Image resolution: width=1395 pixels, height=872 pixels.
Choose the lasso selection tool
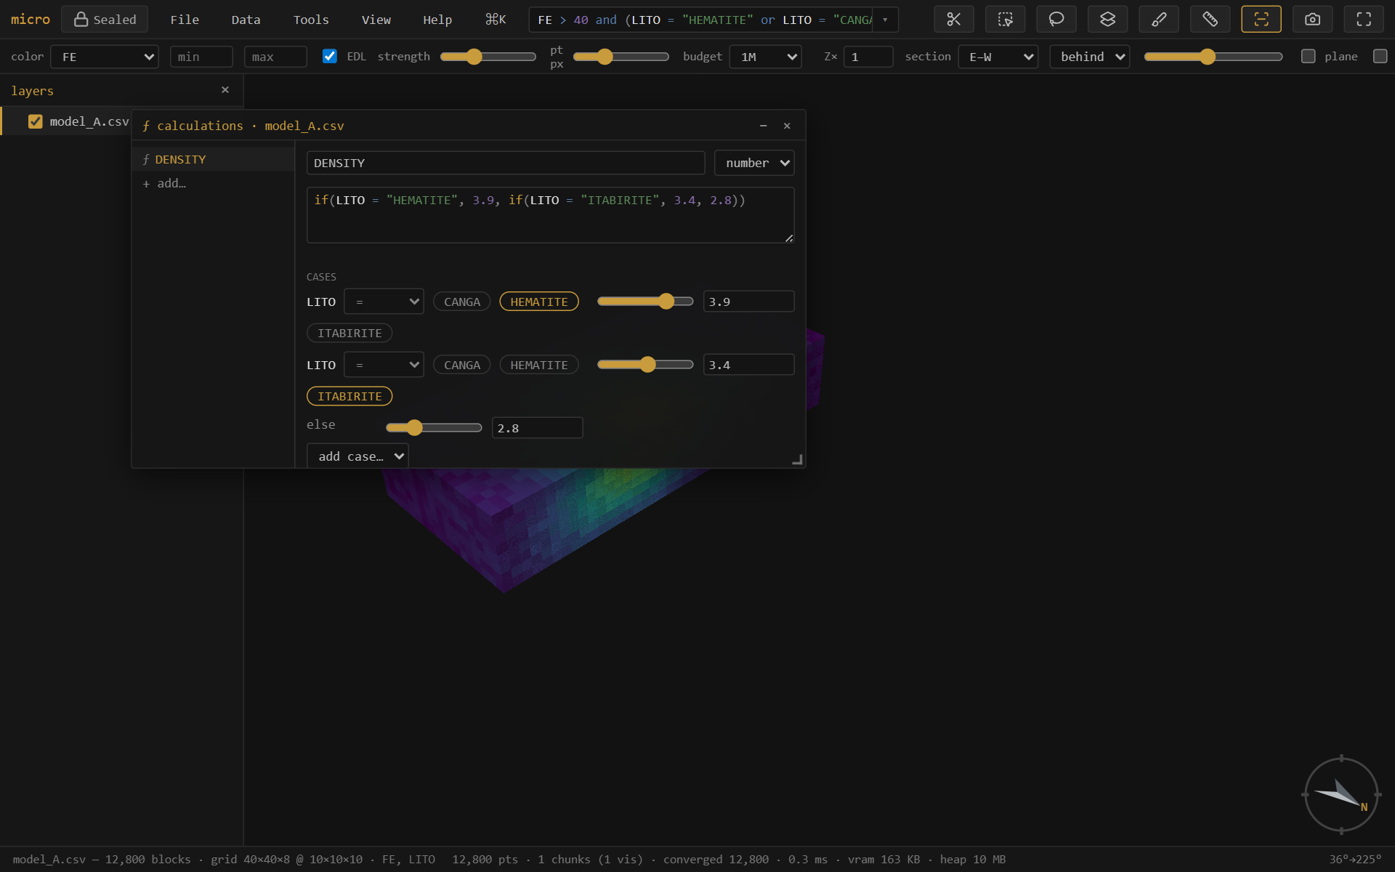[1056, 20]
